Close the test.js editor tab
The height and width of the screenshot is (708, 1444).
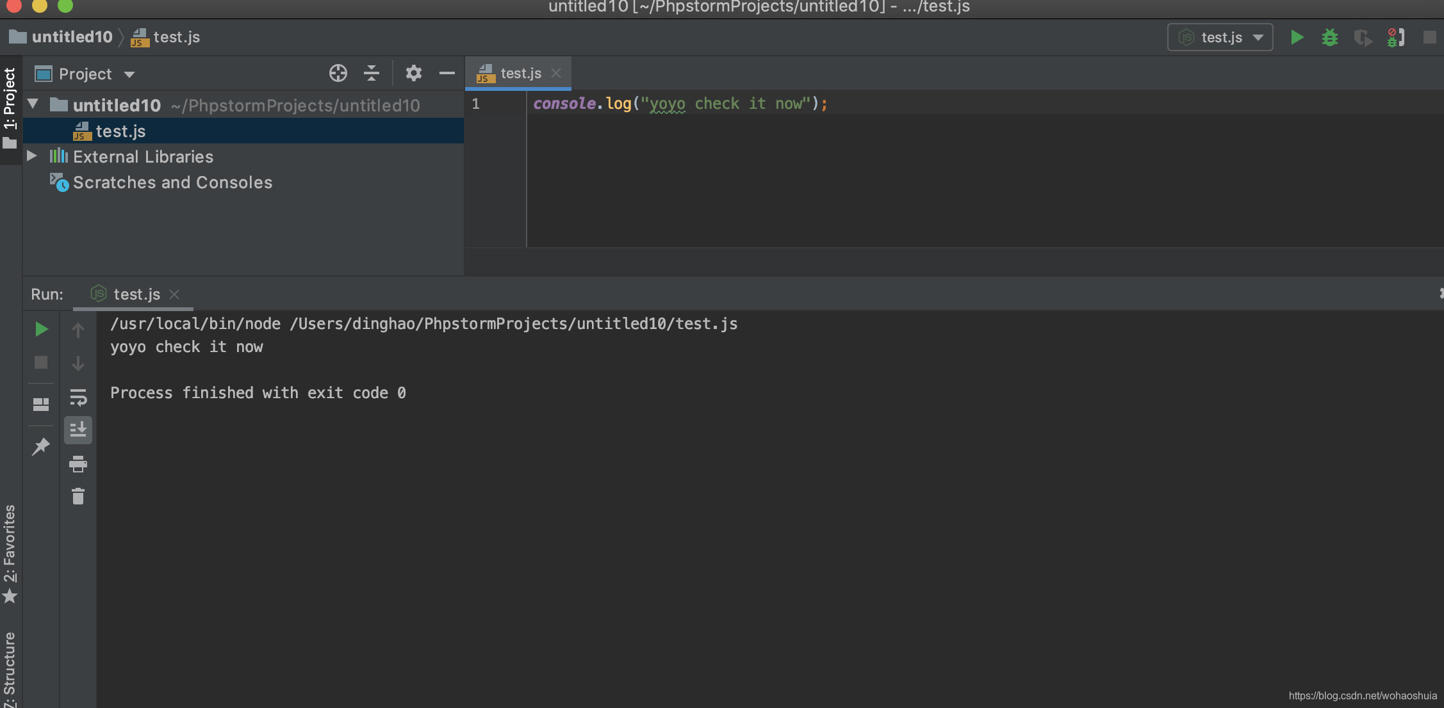[556, 73]
